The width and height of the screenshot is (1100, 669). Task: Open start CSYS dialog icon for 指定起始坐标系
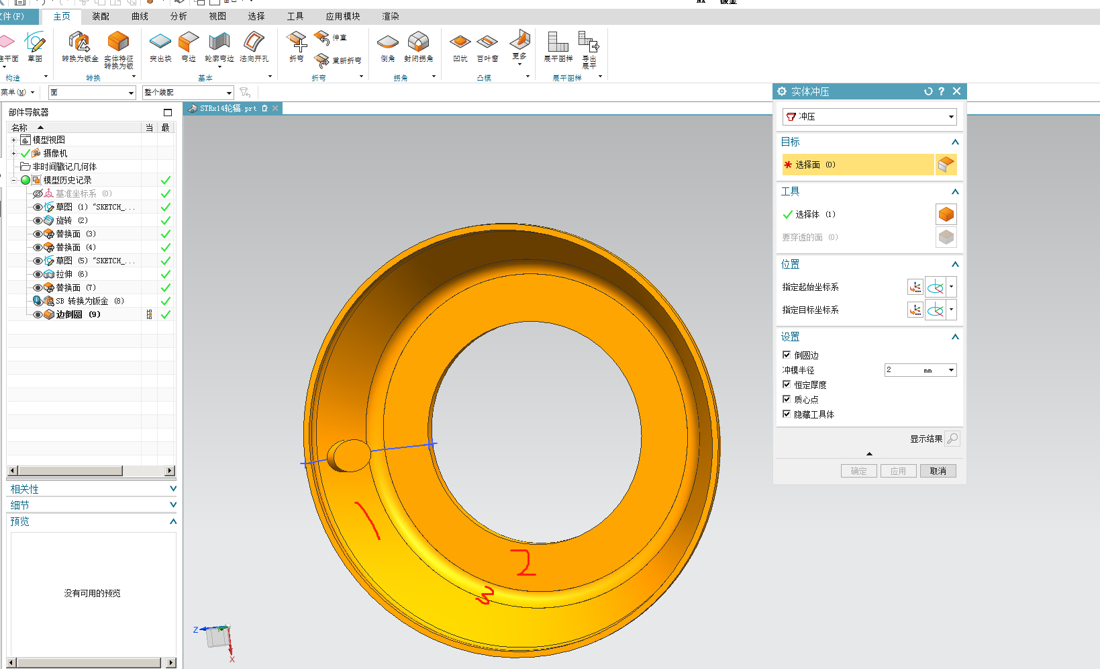click(915, 287)
